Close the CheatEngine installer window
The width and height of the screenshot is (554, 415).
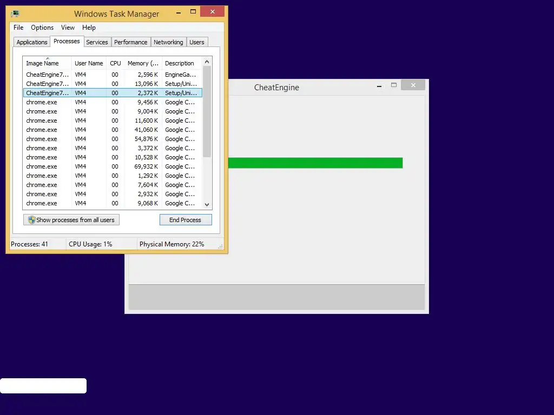coord(413,85)
